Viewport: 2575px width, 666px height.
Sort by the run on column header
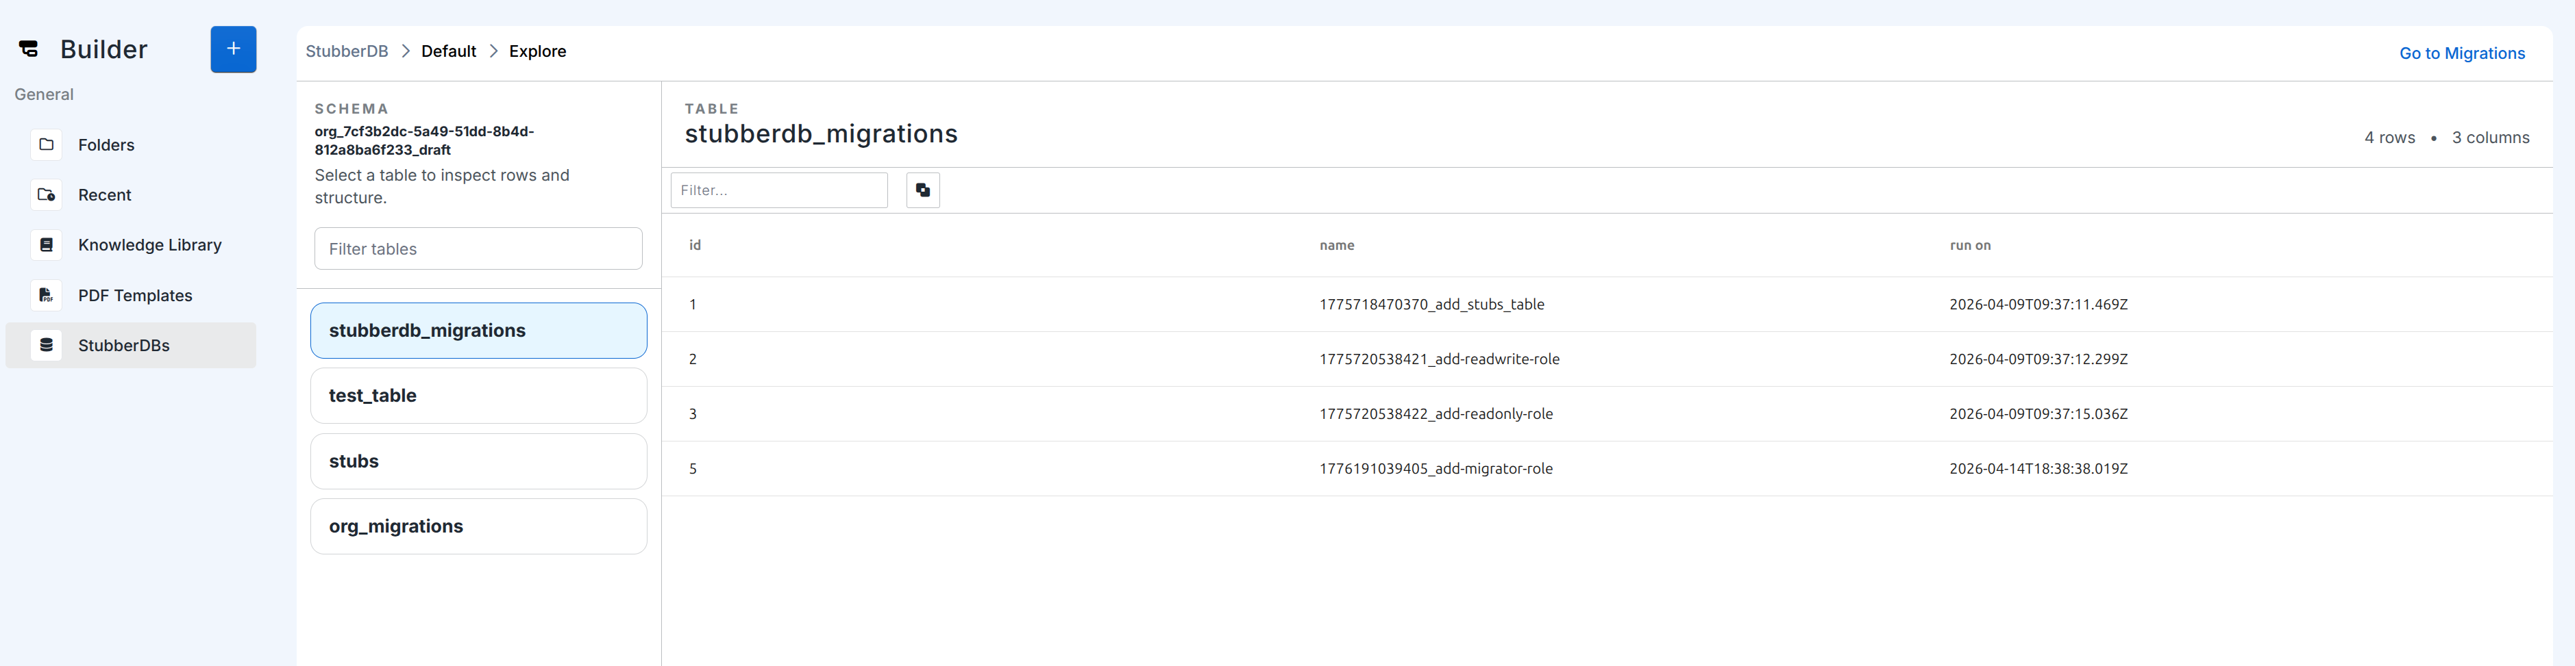1969,246
